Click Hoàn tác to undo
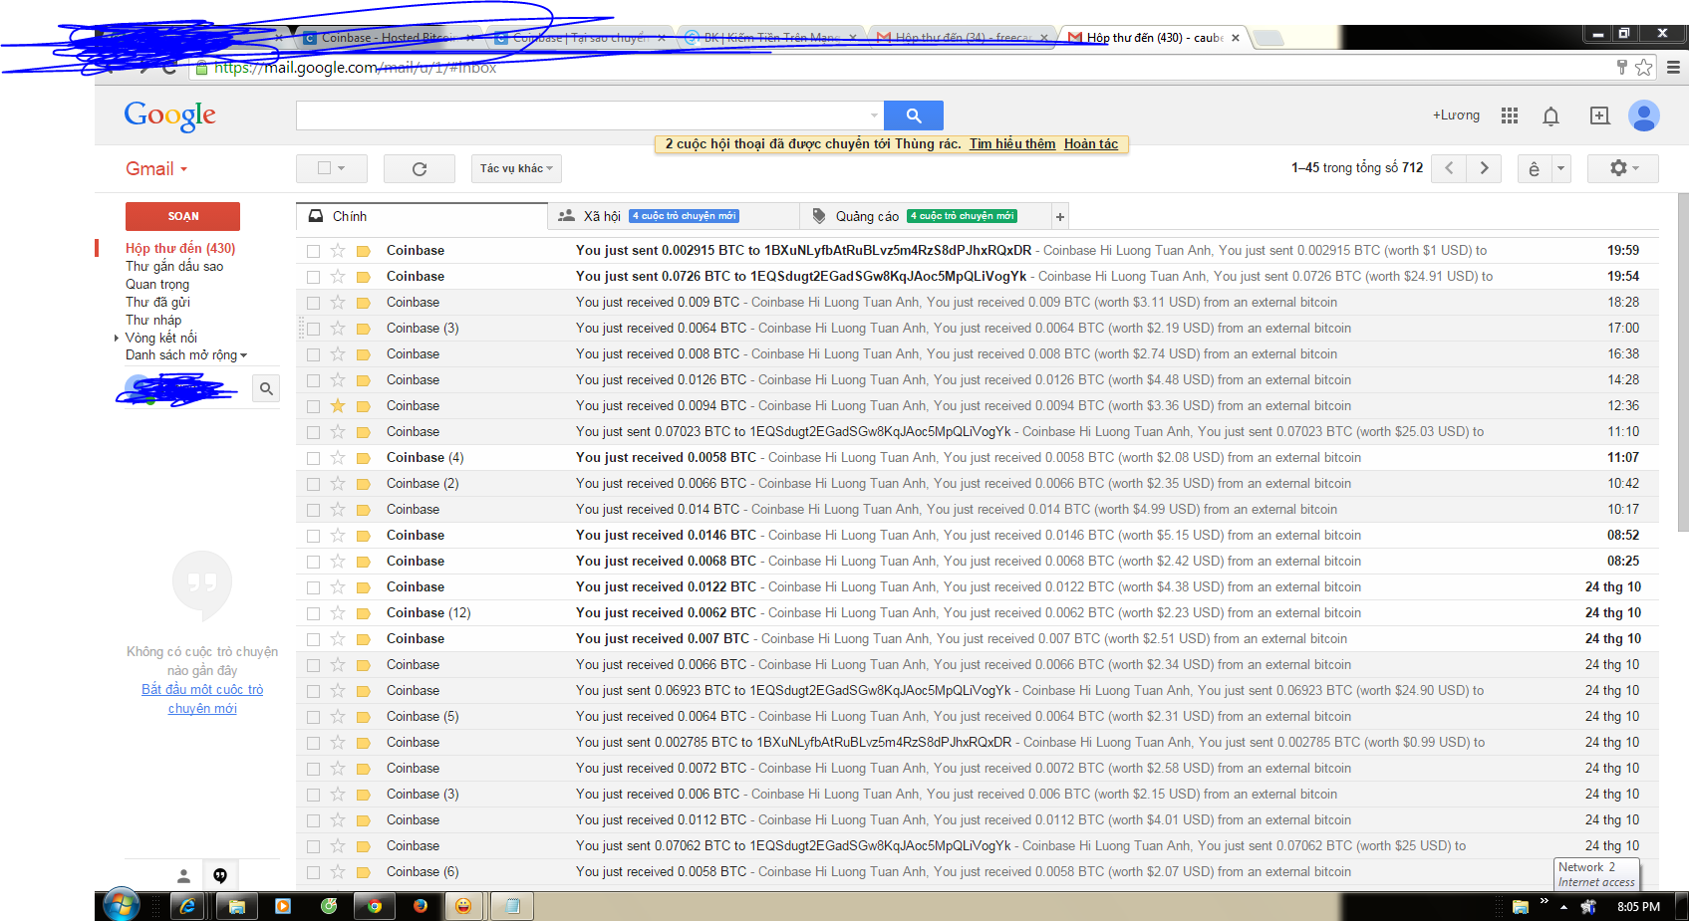The image size is (1689, 921). pyautogui.click(x=1091, y=143)
